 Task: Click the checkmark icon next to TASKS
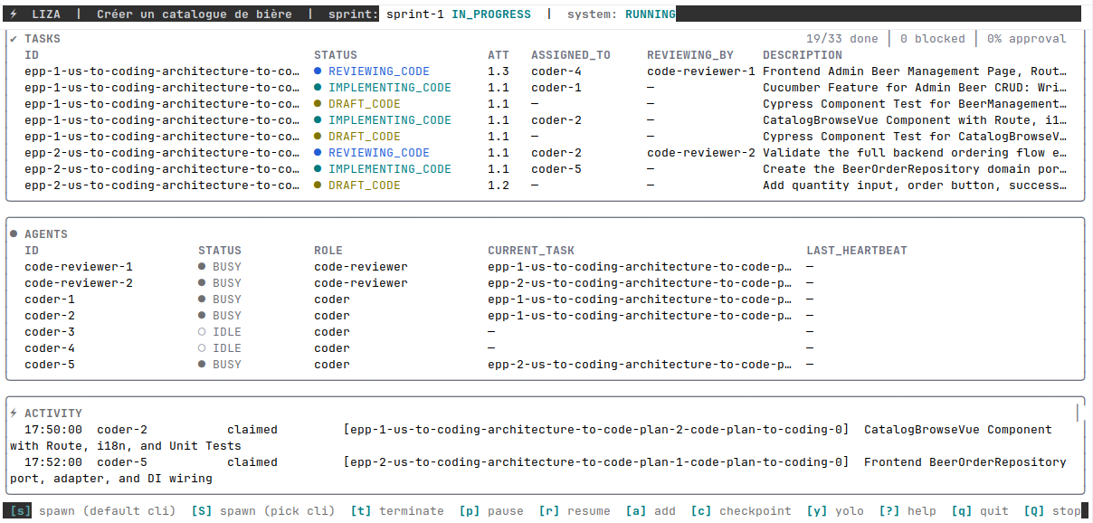tap(14, 39)
